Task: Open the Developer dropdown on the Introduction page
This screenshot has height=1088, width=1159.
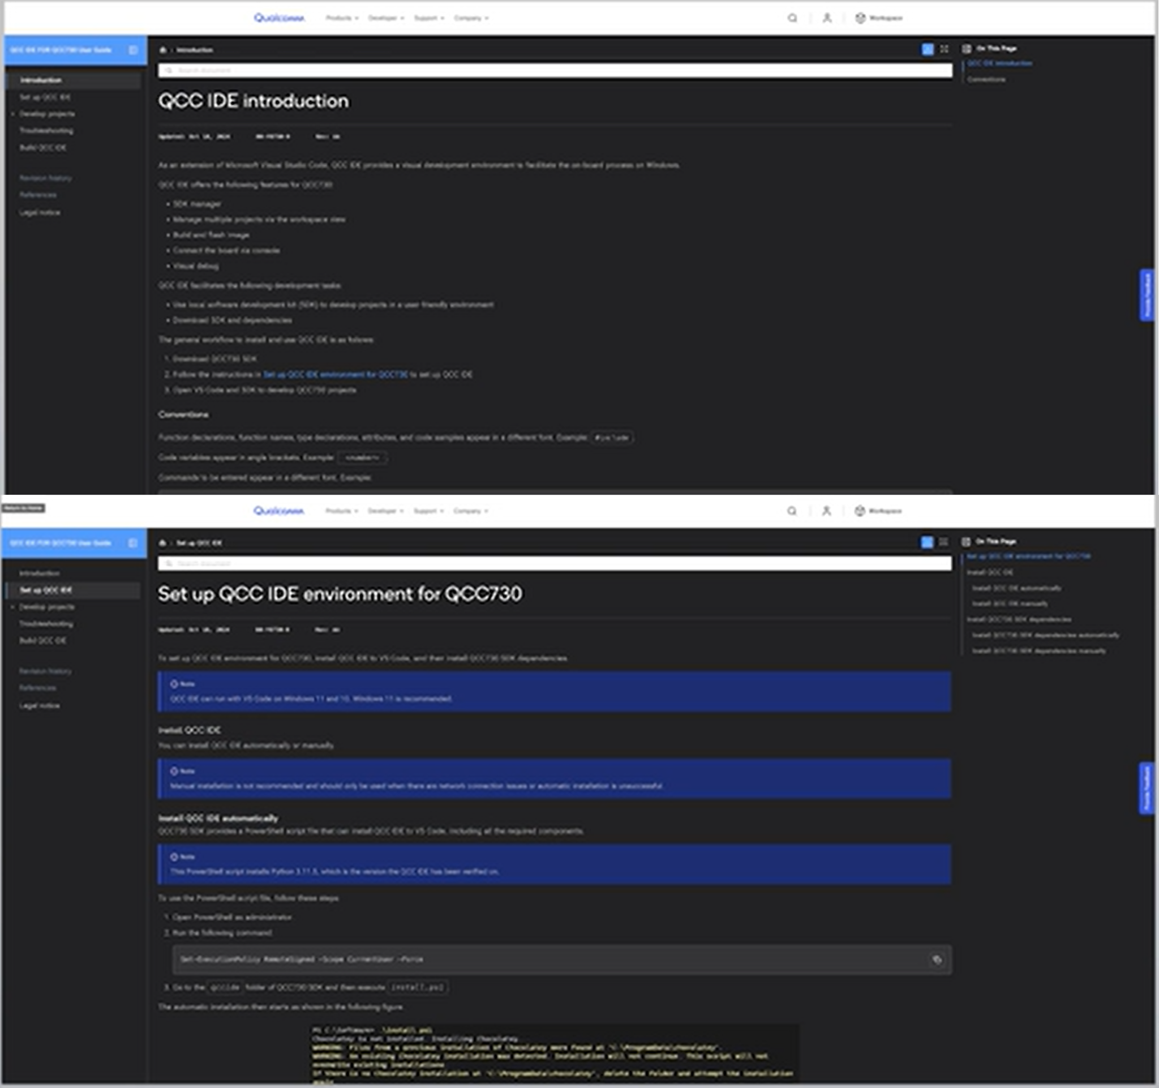Action: tap(386, 18)
